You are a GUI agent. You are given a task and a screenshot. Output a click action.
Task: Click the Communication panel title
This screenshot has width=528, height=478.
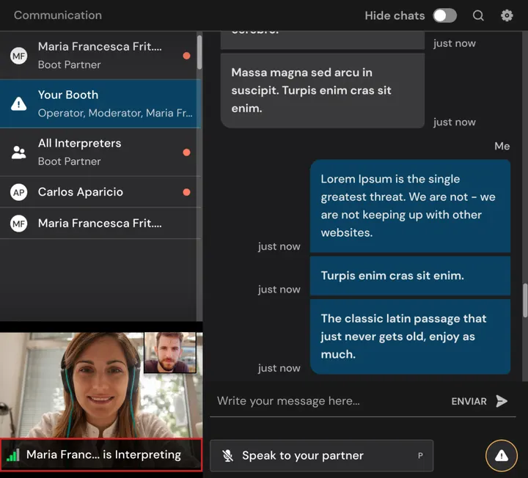pyautogui.click(x=58, y=15)
